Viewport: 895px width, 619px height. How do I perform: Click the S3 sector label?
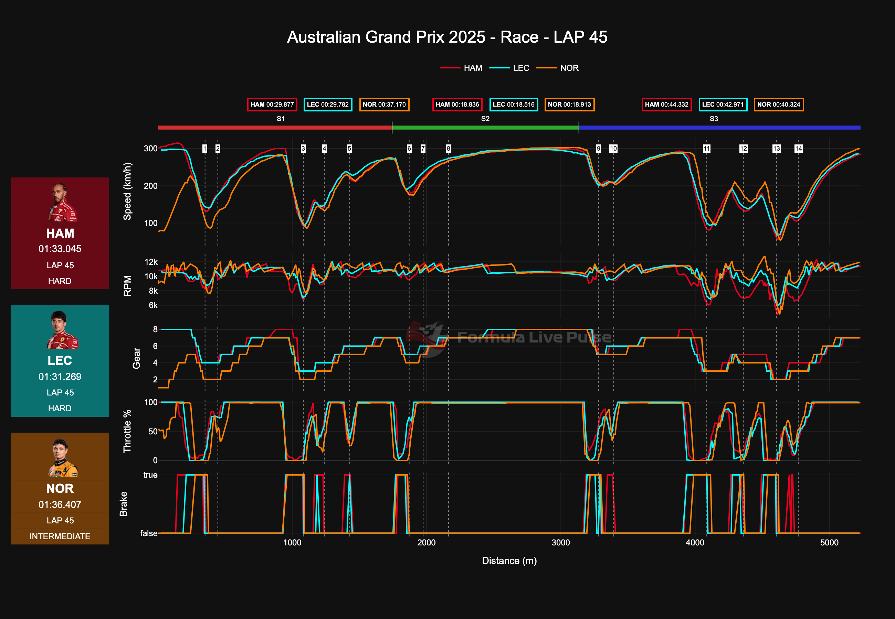coord(714,119)
